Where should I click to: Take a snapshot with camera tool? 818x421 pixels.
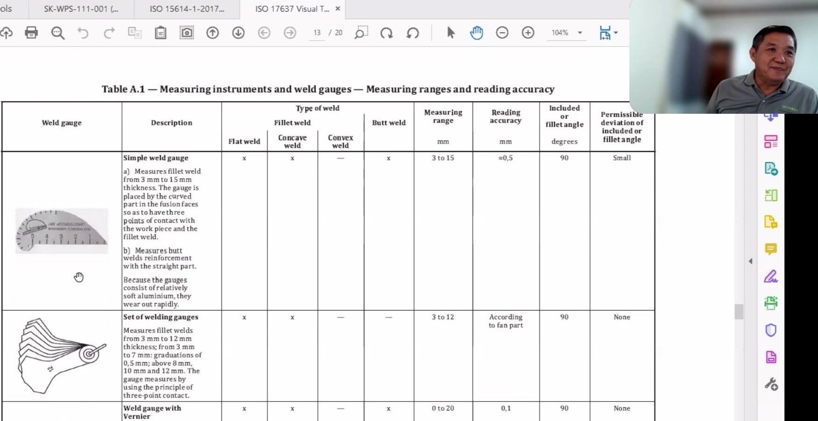186,33
